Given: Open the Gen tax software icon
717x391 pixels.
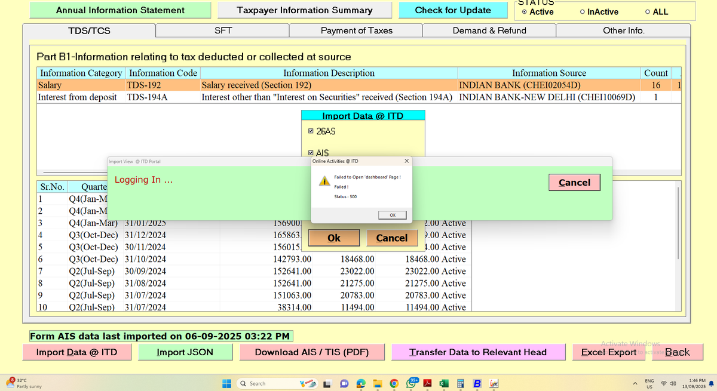Looking at the screenshot, I should 494,383.
